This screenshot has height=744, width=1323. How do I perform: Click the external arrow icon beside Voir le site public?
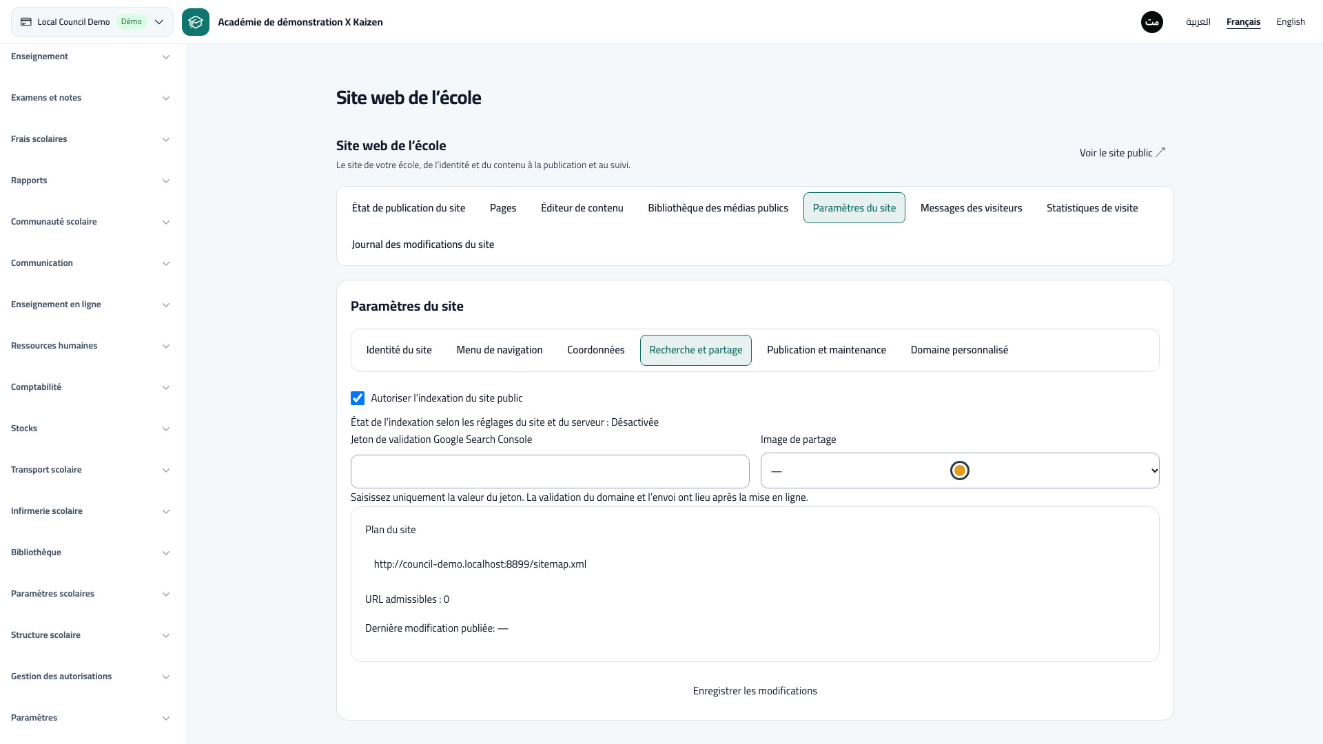pos(1160,152)
